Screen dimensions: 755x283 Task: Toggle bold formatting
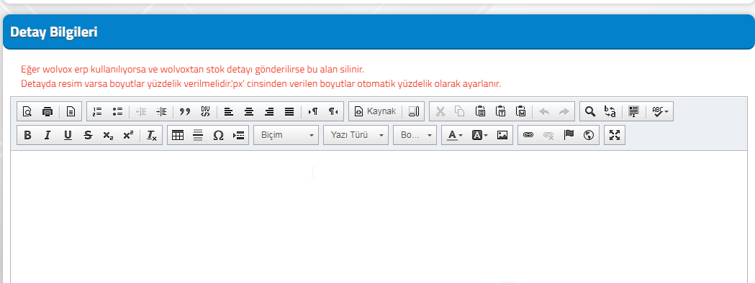click(27, 136)
